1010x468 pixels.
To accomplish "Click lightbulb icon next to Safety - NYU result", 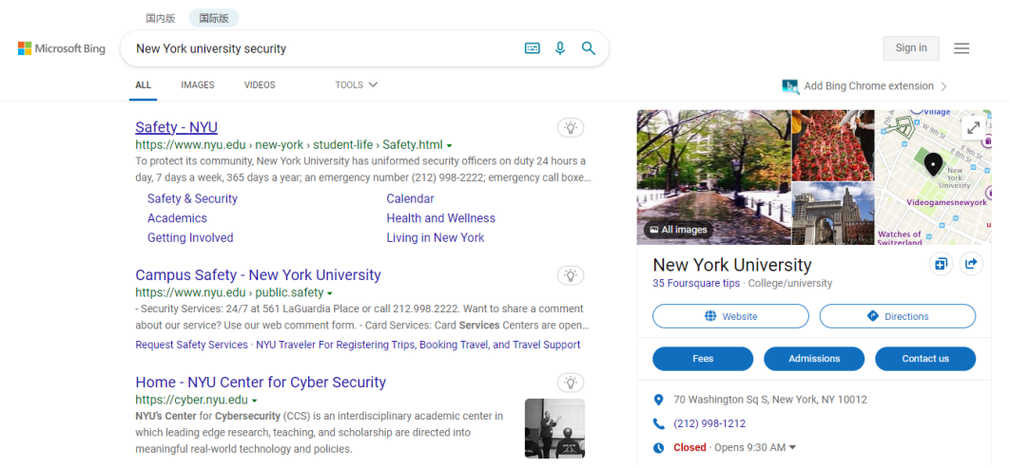I will [571, 127].
